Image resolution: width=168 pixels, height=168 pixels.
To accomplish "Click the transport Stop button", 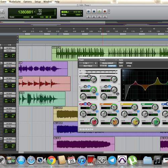I will [94, 11].
